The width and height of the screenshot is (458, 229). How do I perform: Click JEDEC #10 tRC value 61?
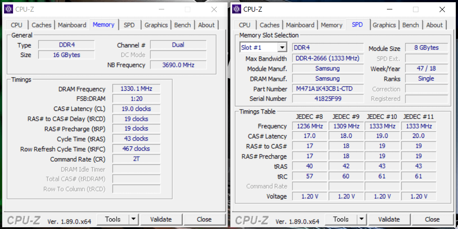382,176
